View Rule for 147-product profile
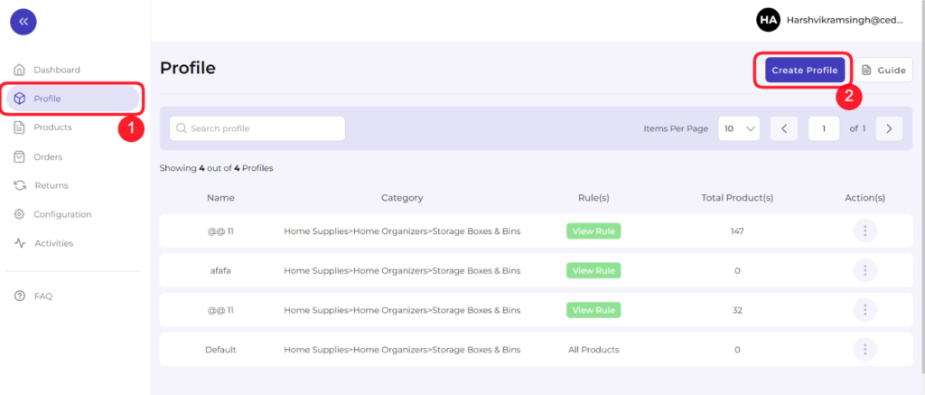This screenshot has height=395, width=925. click(x=593, y=230)
